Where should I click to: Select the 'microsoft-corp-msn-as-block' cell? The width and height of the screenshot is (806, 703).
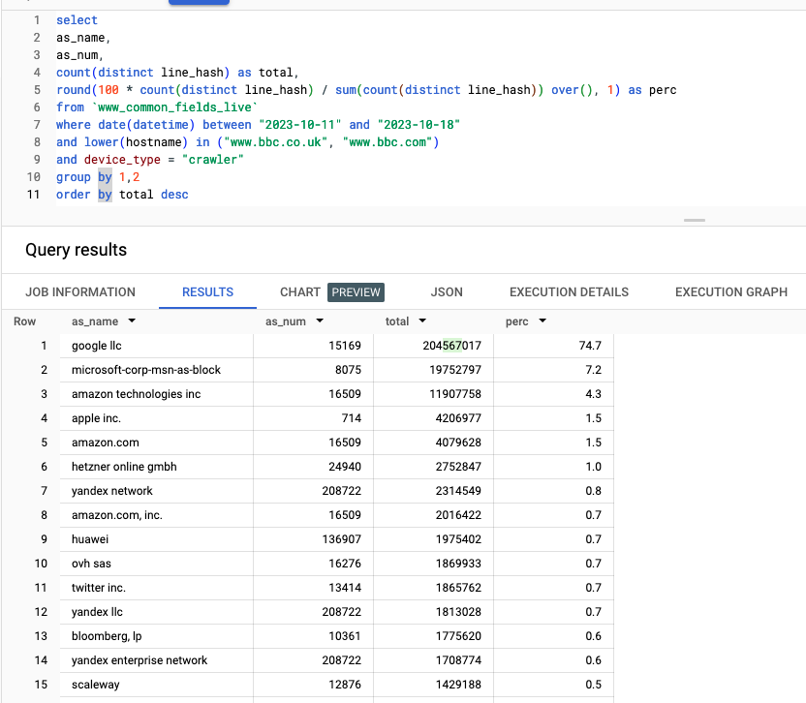pos(156,370)
